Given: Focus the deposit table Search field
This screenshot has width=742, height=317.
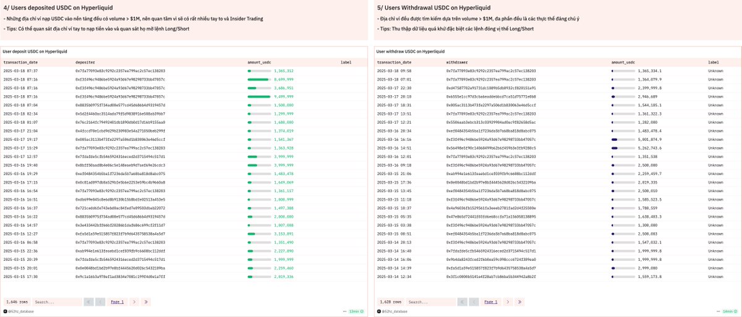Looking at the screenshot, I should [x=56, y=302].
